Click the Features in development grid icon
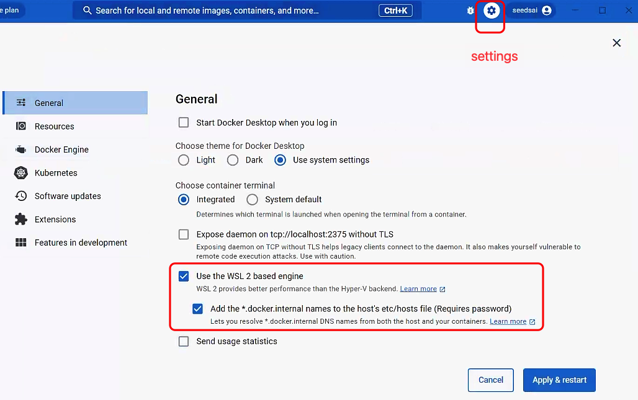 (20, 242)
